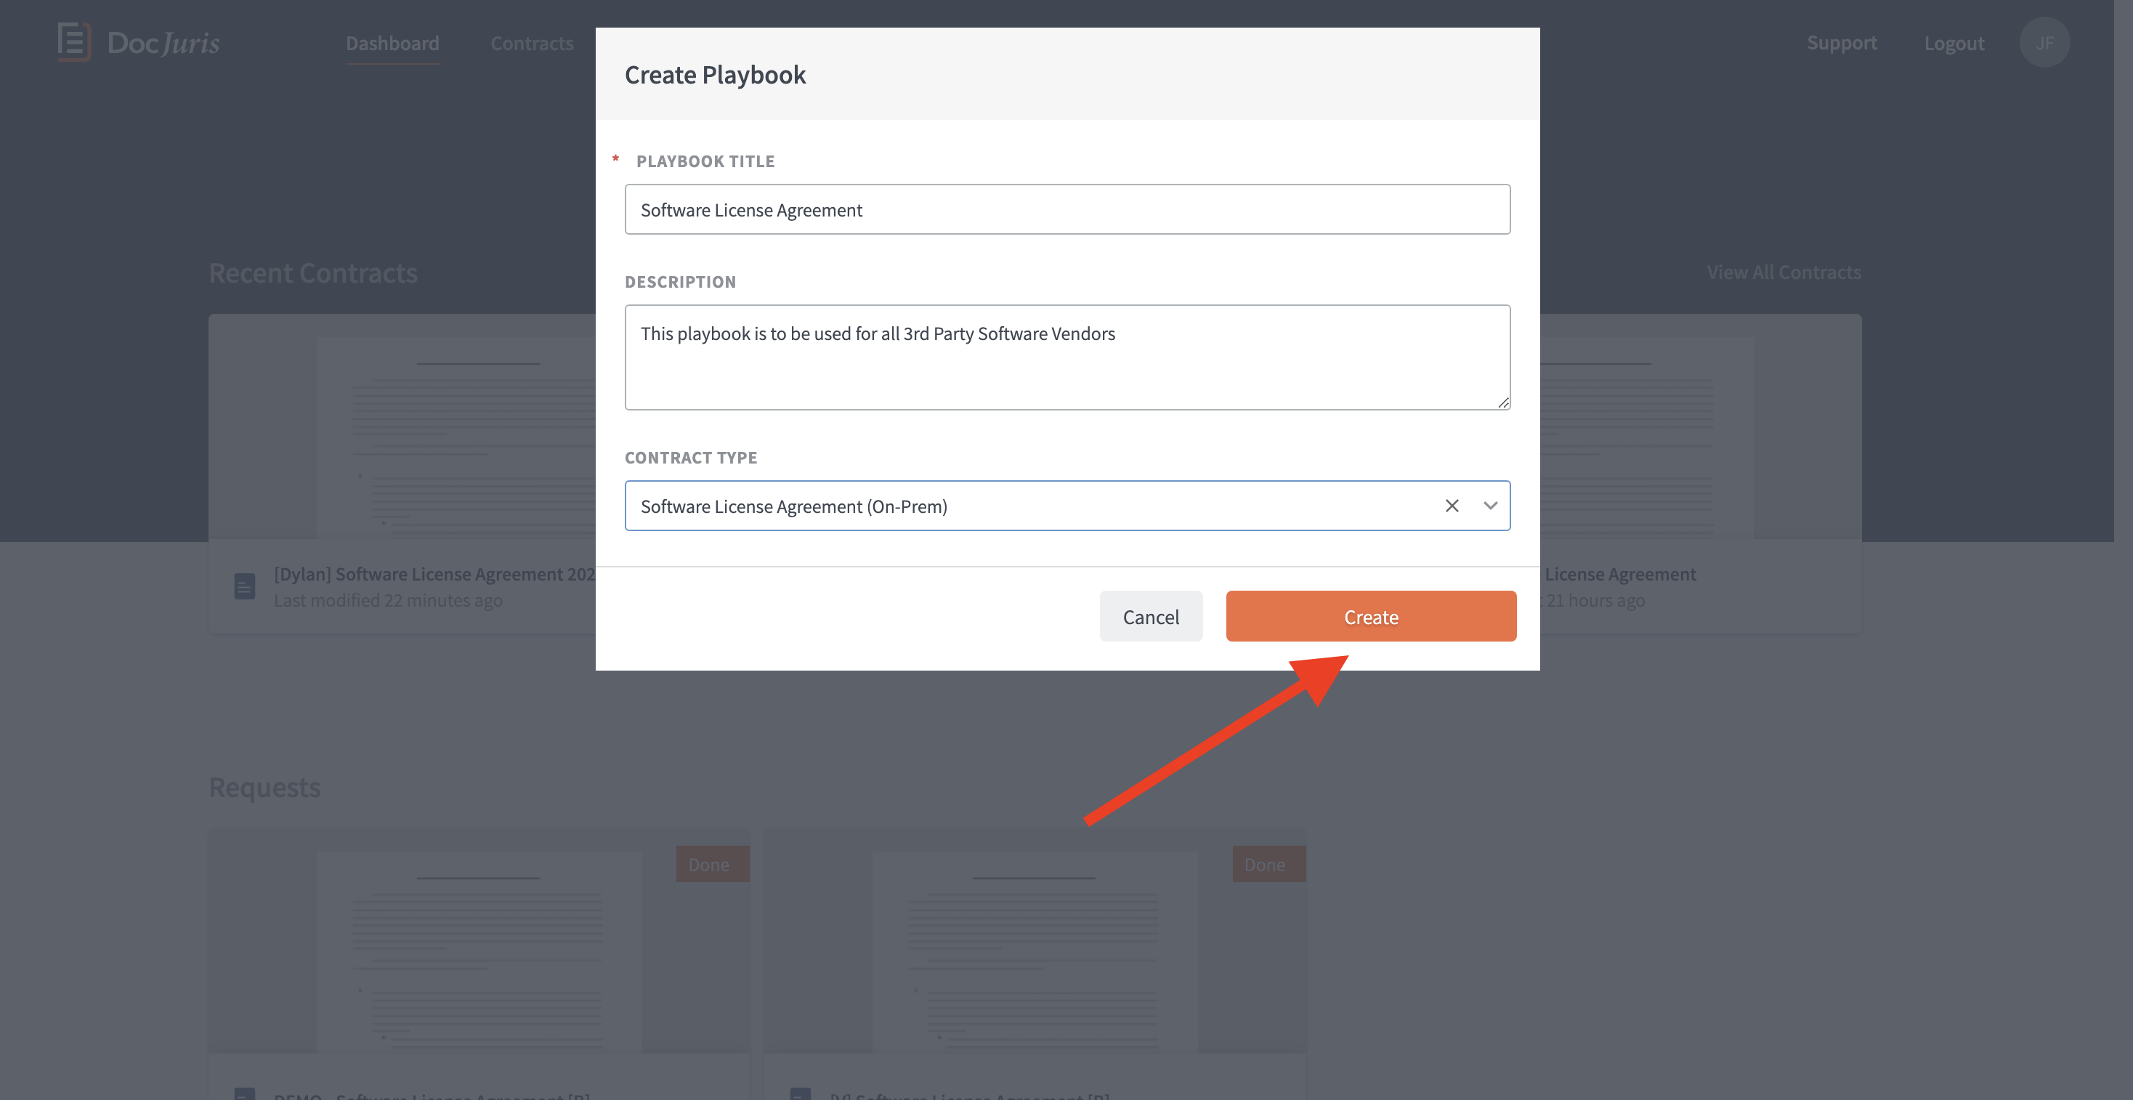This screenshot has height=1100, width=2133.
Task: Expand the Contract Type dropdown chevron
Action: (x=1489, y=506)
